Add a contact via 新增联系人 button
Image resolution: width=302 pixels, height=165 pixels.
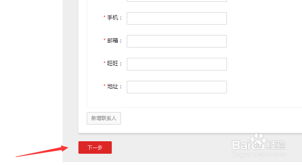(x=104, y=118)
